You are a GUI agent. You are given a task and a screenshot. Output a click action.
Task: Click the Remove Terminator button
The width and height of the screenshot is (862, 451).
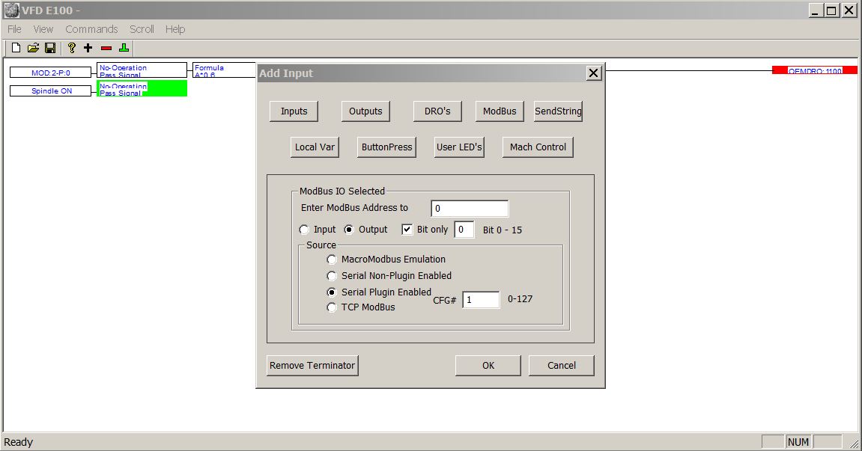pos(312,365)
